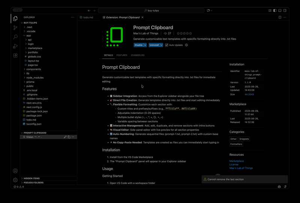Viewport: 300px width, 203px height.
Task: Open the Copilot chat icon in title bar
Action: pos(208,10)
